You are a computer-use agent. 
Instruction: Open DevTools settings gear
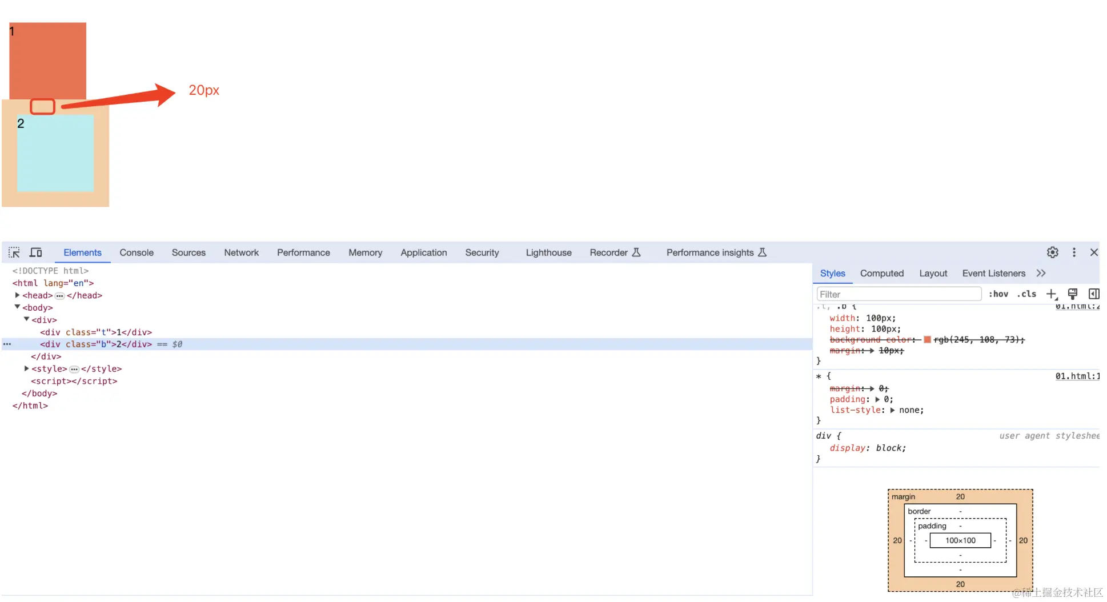[1053, 252]
